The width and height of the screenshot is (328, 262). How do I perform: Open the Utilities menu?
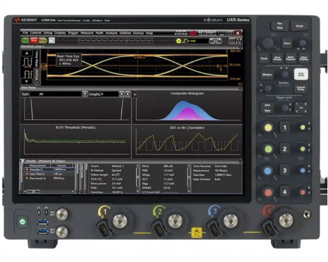pos(125,33)
